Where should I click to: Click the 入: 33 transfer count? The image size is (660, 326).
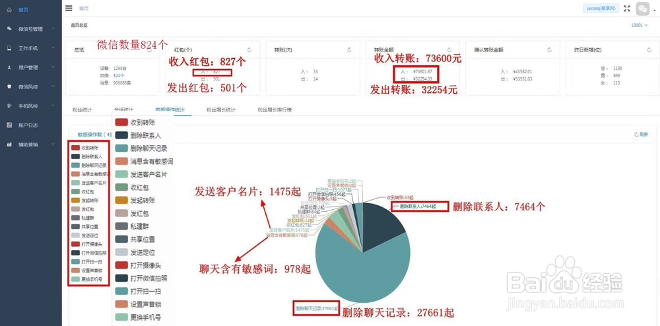click(310, 71)
